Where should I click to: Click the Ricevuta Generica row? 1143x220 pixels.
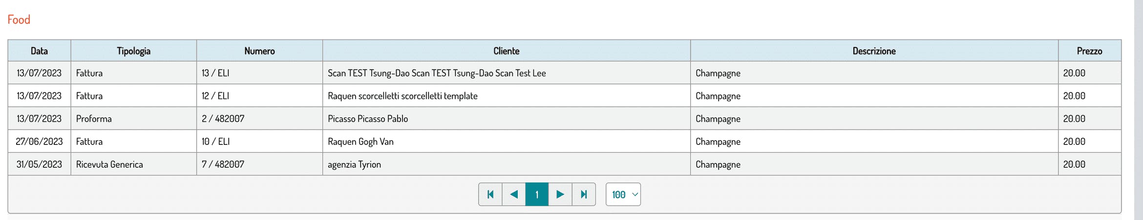(109, 165)
